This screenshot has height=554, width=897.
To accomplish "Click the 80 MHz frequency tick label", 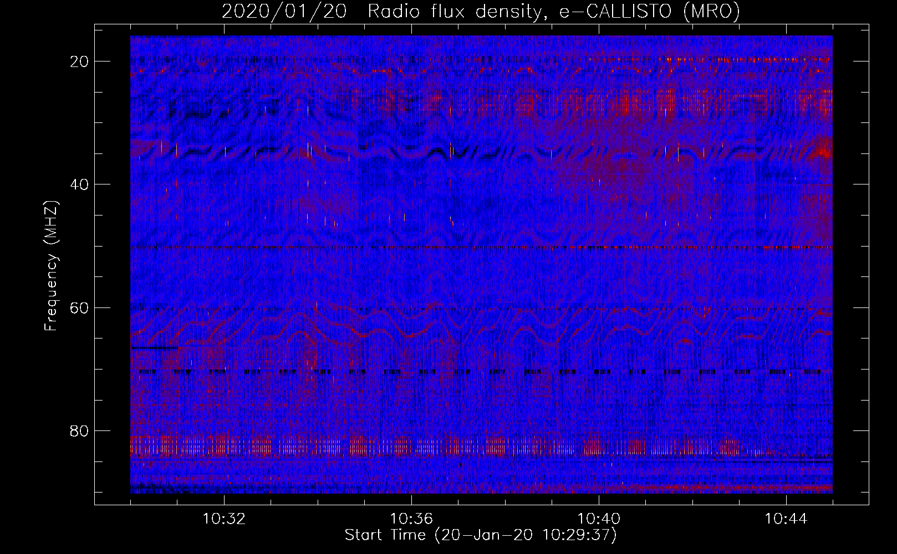I will [80, 430].
